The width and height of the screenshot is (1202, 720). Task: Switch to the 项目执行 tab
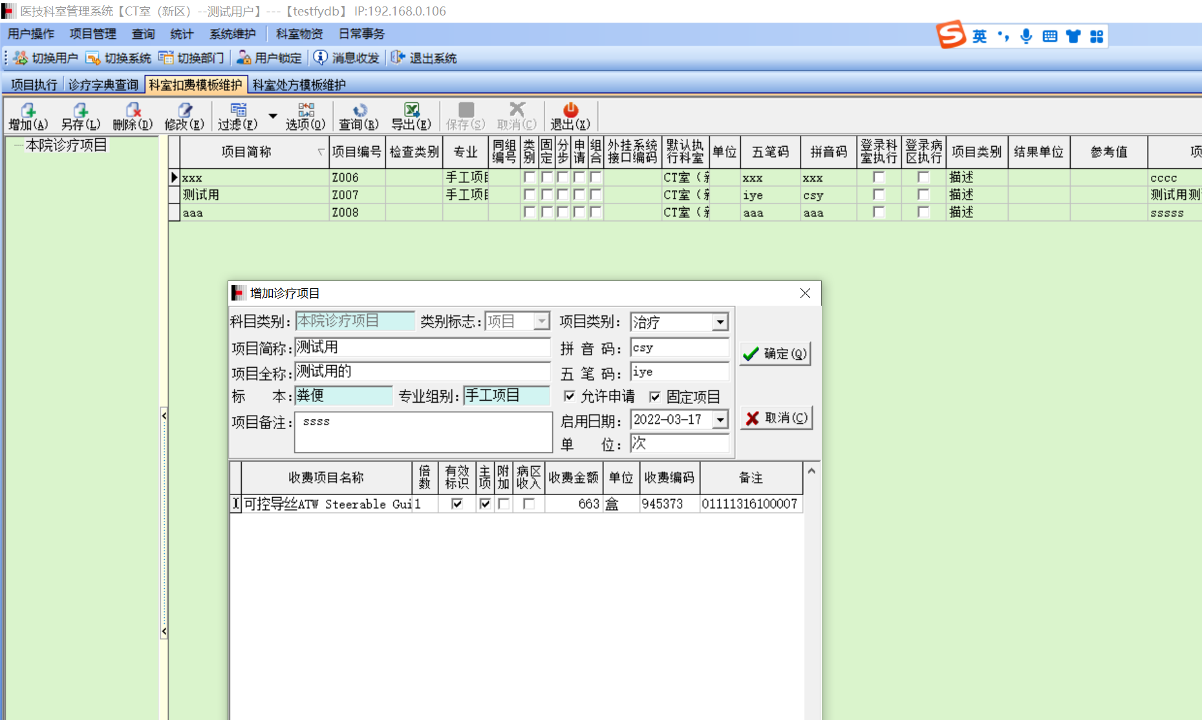34,85
